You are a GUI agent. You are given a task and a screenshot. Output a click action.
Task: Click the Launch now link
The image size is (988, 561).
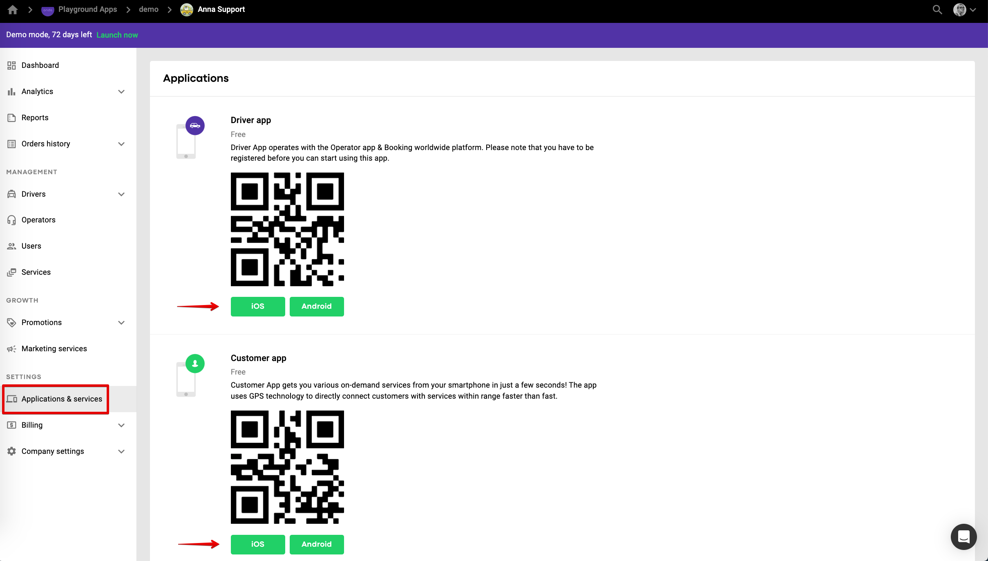pos(117,35)
